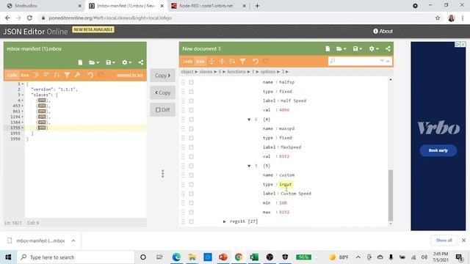Click the square box on 'name : custom' row

click(191, 175)
